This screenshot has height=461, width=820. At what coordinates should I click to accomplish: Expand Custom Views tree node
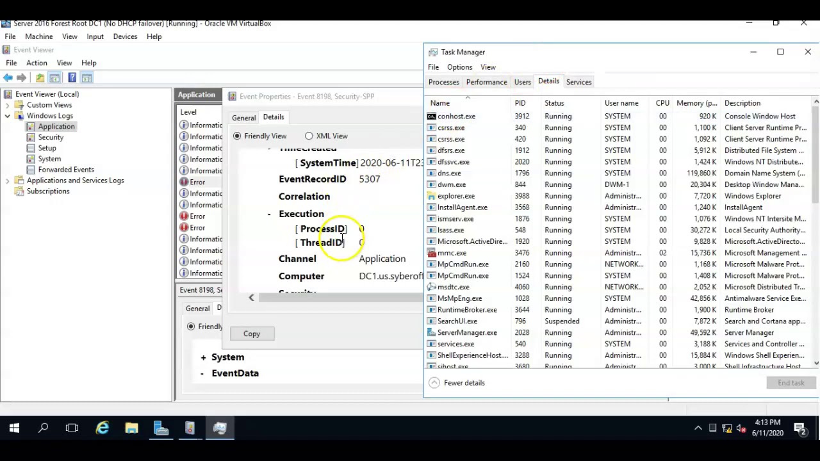pos(7,105)
